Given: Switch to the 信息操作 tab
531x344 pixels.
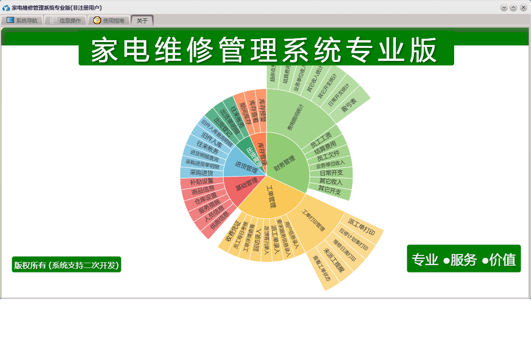Looking at the screenshot, I should click(x=66, y=20).
